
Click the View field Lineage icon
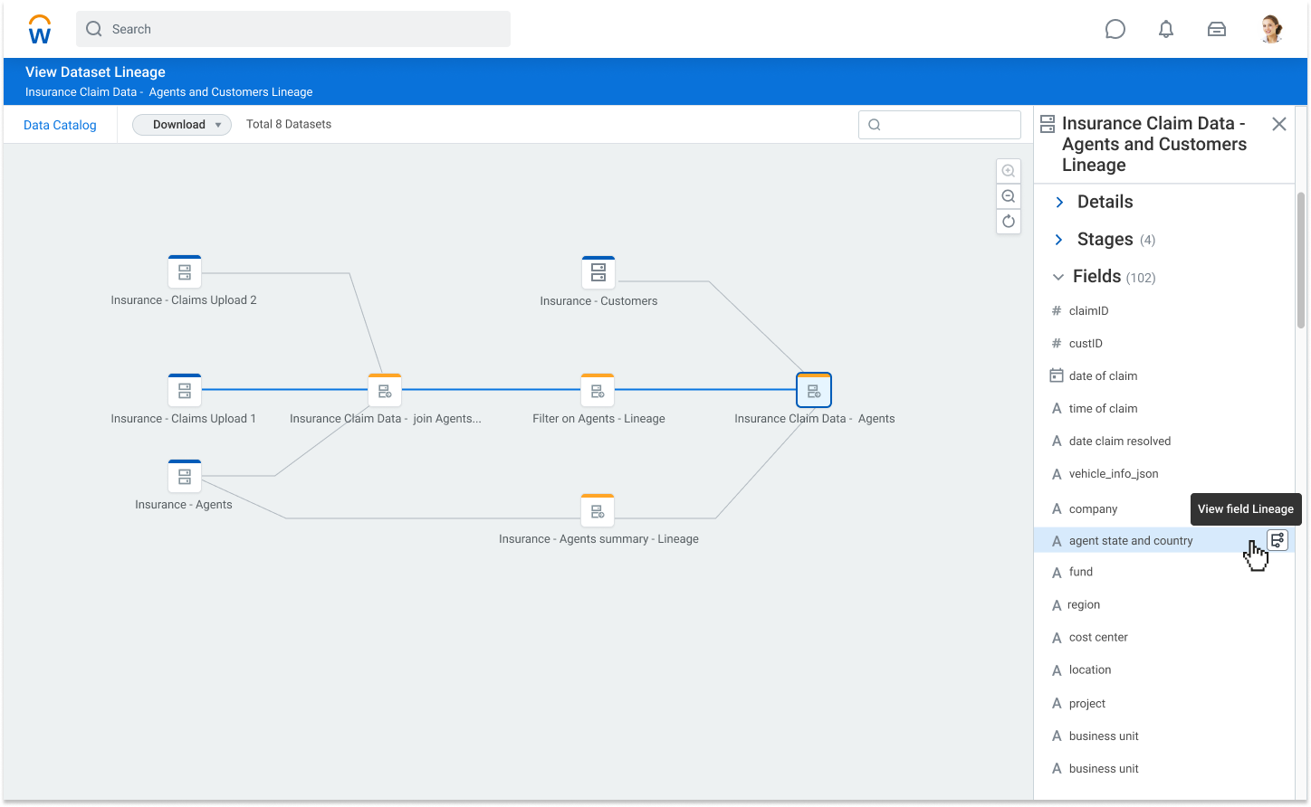click(x=1277, y=540)
